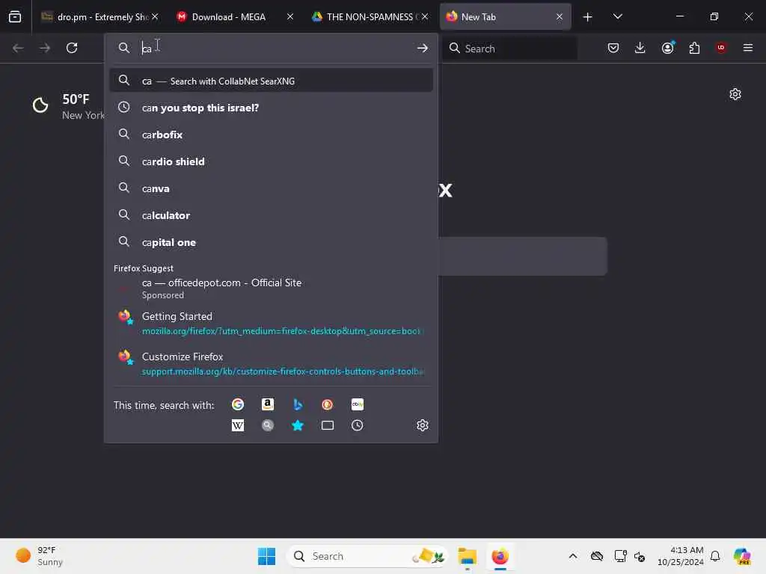Open sponsored officedepot.com suggestion

tap(271, 288)
